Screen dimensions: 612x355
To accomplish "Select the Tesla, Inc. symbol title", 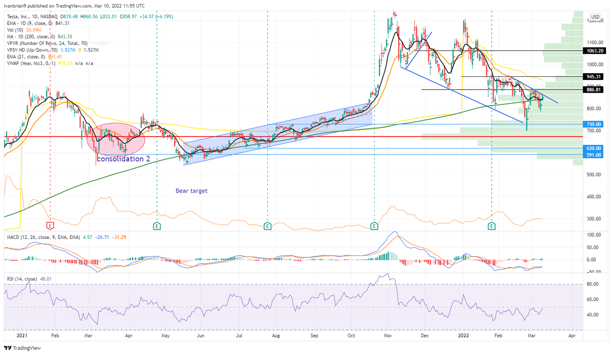I will [32, 17].
